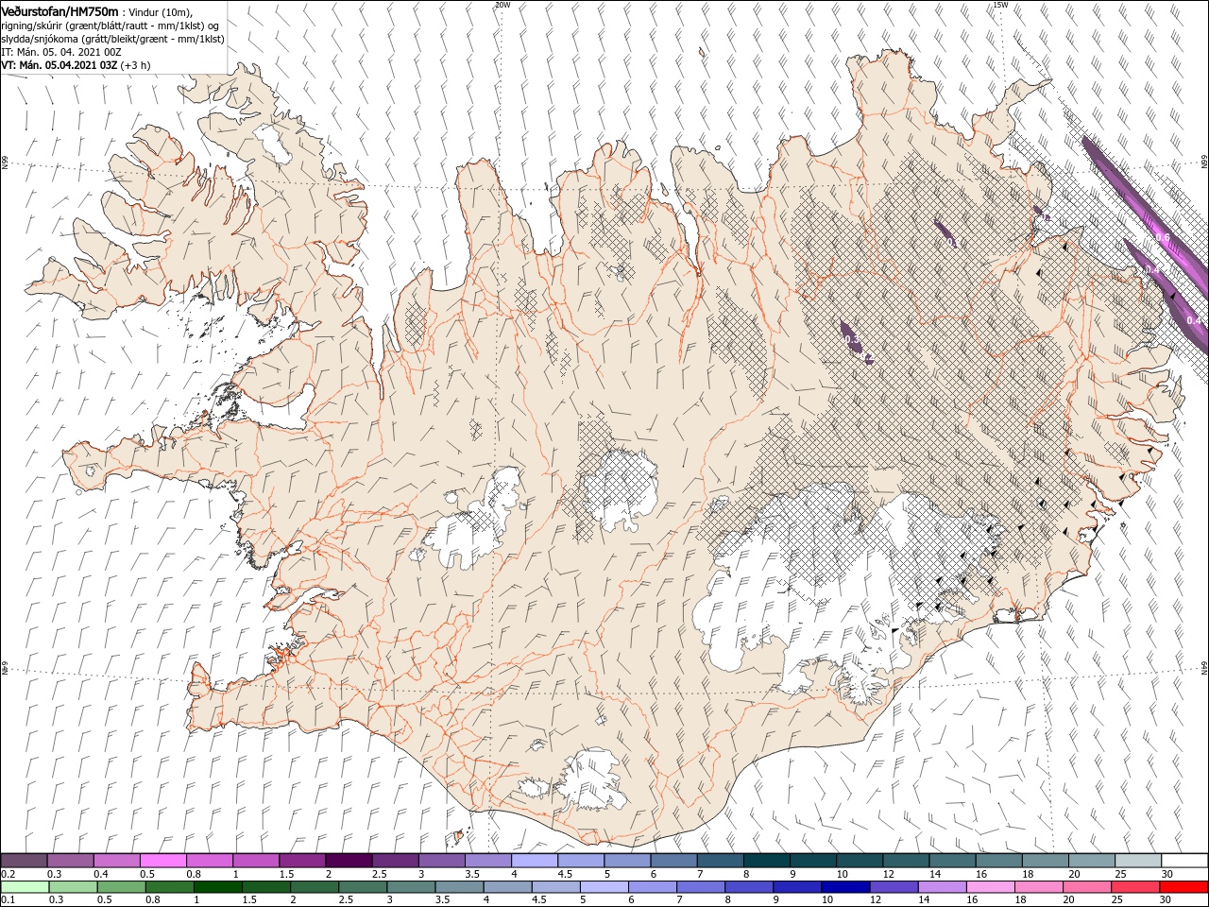Pick bottom-row deep blue swatch between 10 and 12
The image size is (1209, 907).
click(844, 887)
